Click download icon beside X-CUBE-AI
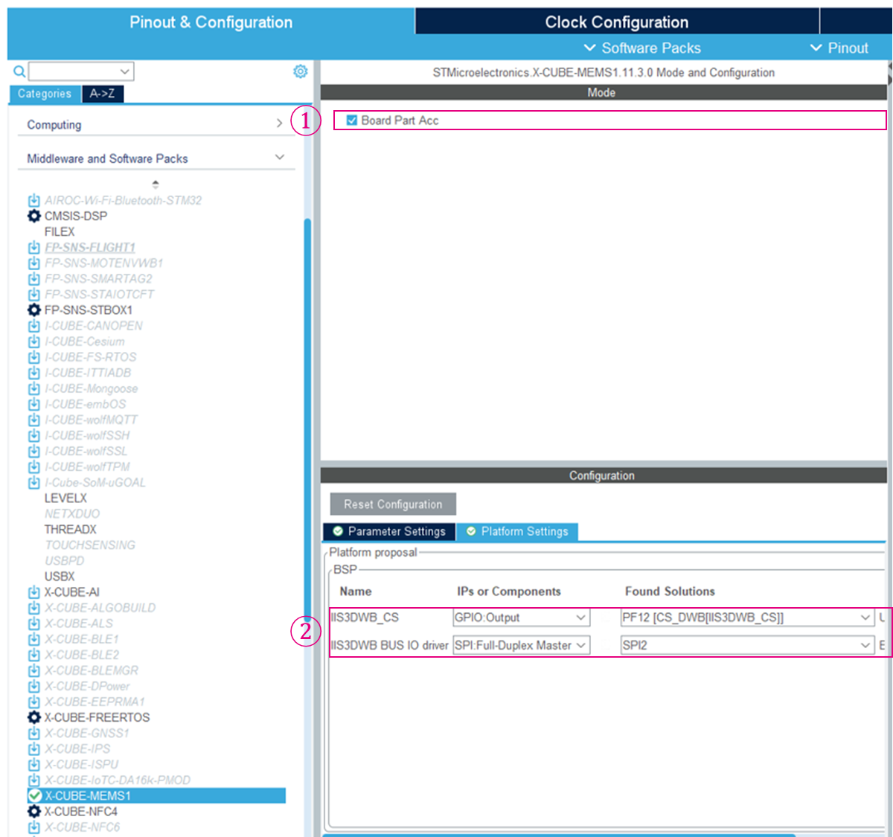The height and width of the screenshot is (837, 893). pos(33,592)
